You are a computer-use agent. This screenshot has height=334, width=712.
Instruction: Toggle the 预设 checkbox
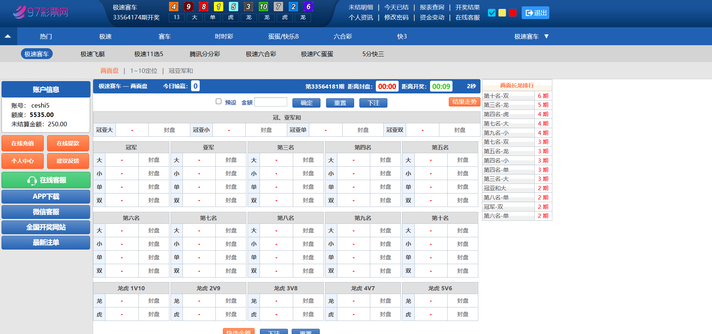pos(219,102)
